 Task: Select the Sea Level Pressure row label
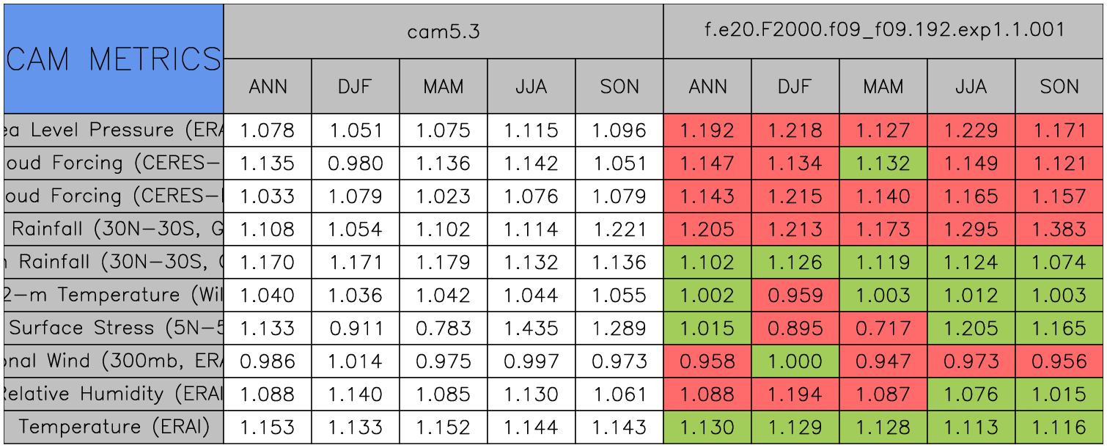click(114, 131)
